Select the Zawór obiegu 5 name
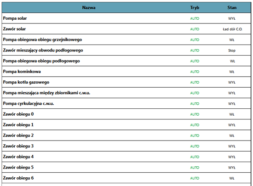The image size is (253, 186). point(18,167)
